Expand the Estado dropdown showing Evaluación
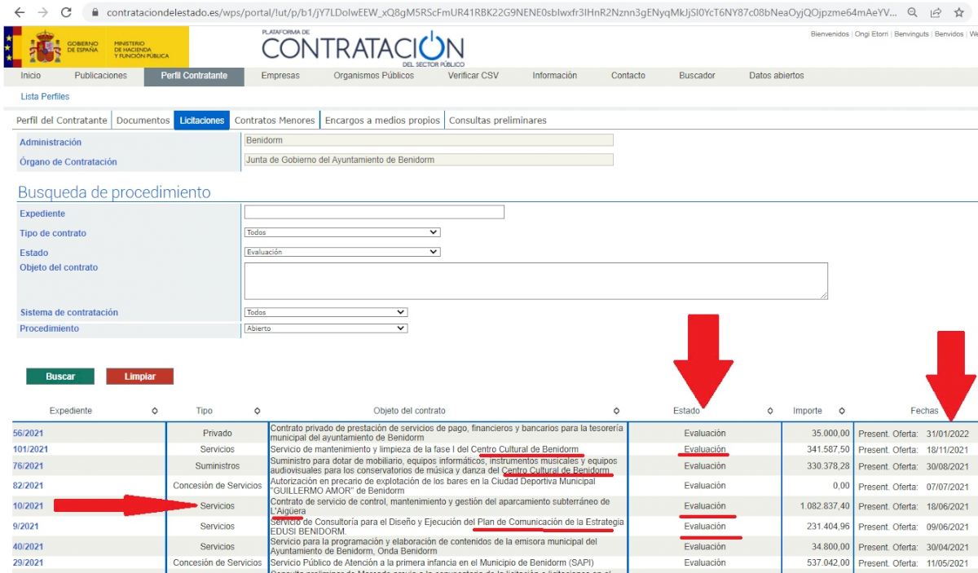Viewport: 978px width, 573px height. (342, 252)
